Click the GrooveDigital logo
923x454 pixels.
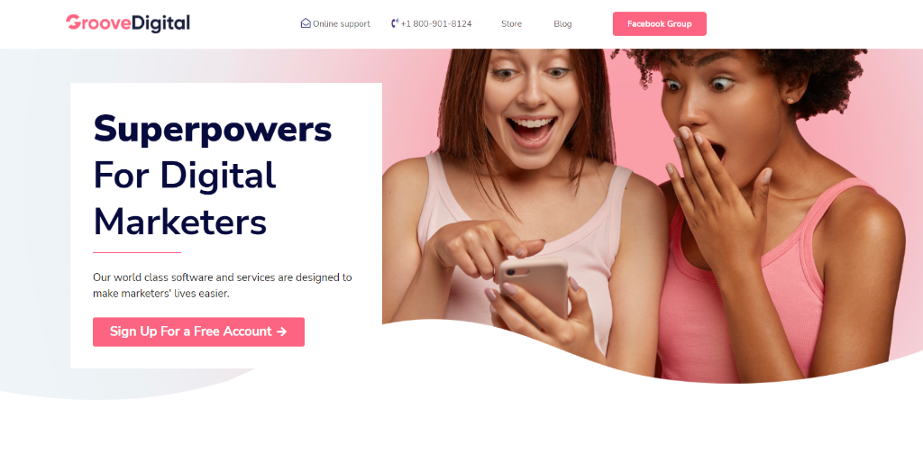[x=128, y=23]
